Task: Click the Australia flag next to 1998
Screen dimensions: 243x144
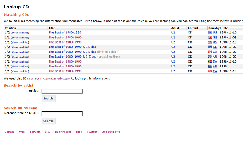Action: pos(210,66)
